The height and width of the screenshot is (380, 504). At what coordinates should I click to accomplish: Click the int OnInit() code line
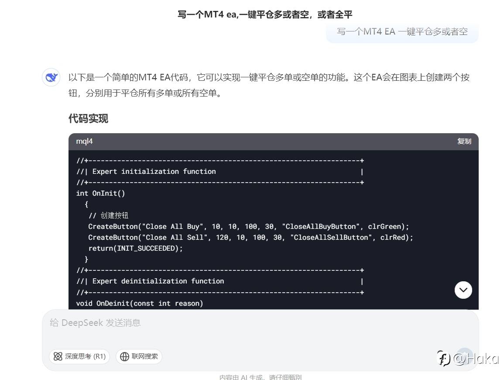(100, 193)
